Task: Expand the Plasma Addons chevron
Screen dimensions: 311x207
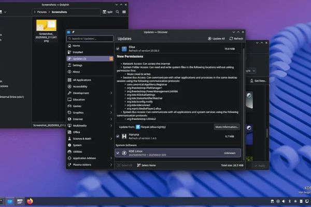Action: [x=111, y=165]
